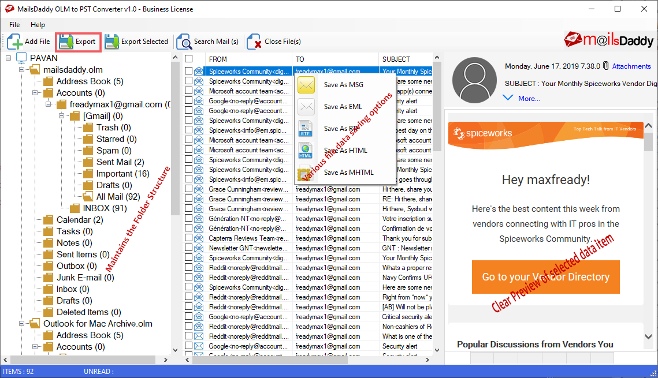The image size is (658, 378).
Task: Open the Attachments link
Action: pos(631,66)
